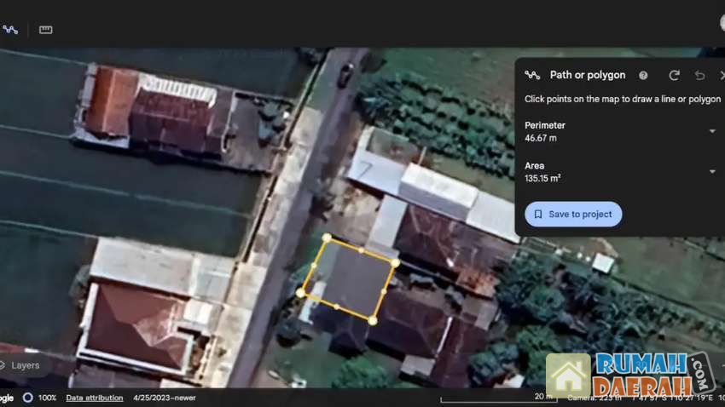This screenshot has width=725, height=407.
Task: Click the redo arrow in polygon panel
Action: point(674,75)
